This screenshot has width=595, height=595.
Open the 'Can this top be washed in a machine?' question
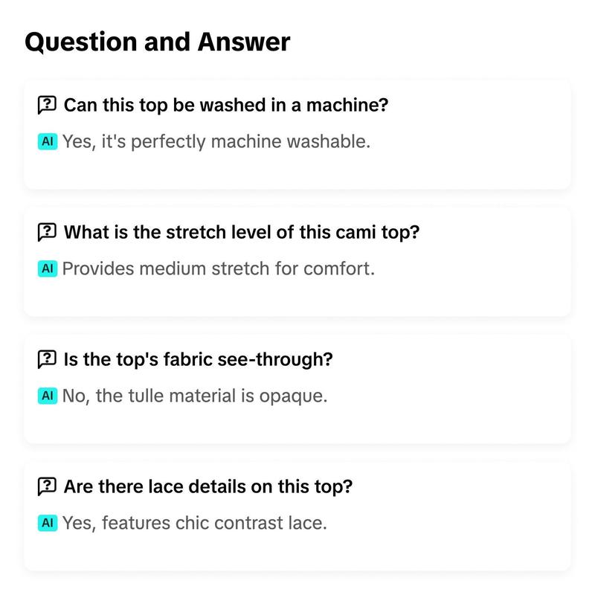coord(226,105)
